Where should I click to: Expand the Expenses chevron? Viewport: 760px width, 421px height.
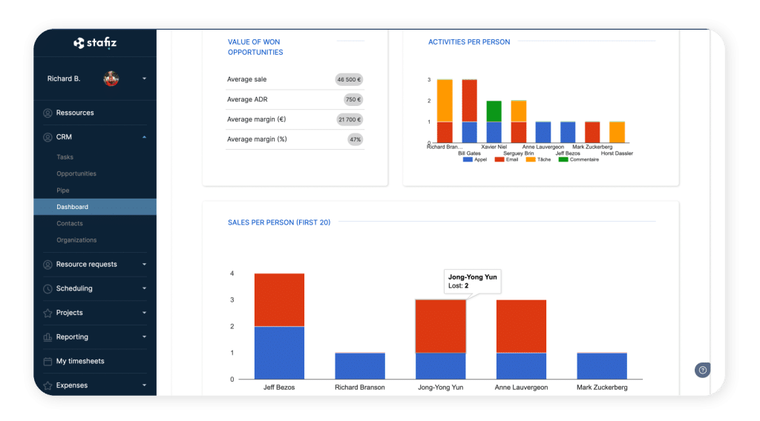[145, 385]
